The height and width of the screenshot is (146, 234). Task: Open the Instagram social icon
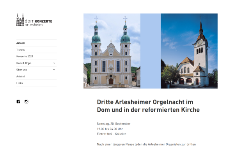(27, 102)
